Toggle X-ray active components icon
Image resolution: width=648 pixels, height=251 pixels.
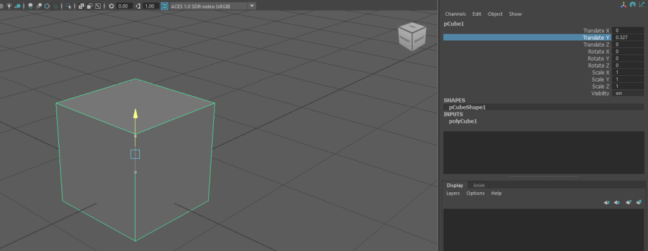(90, 6)
